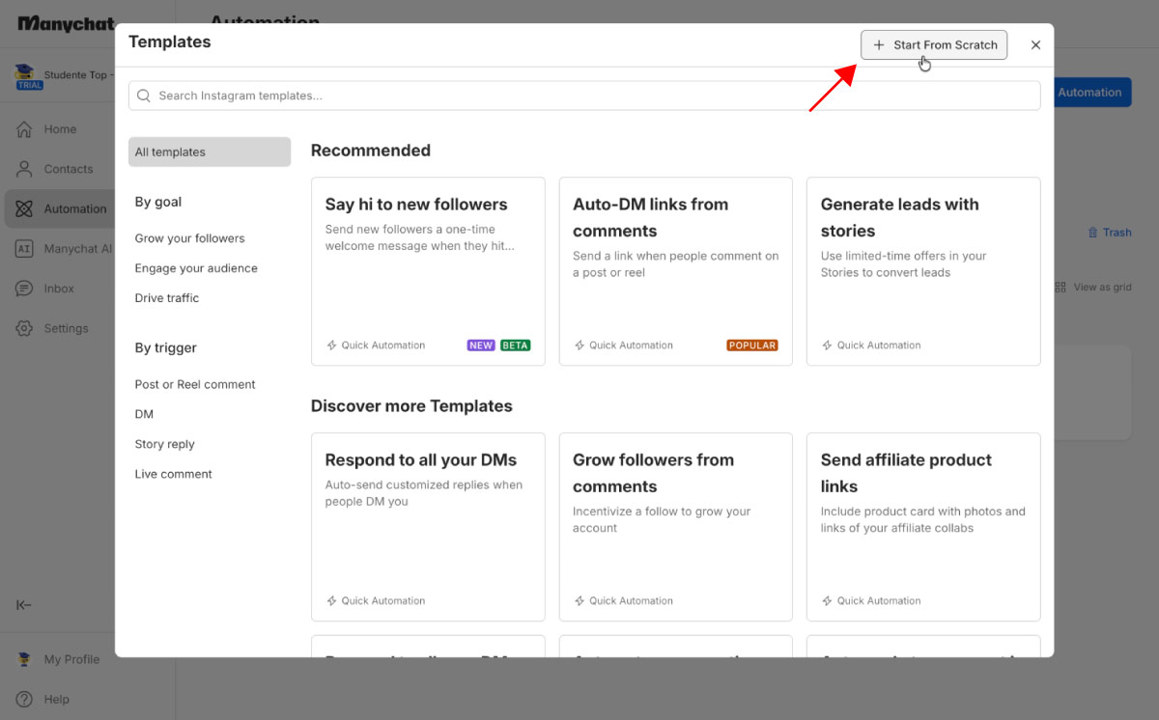Filter by Engage your audience goal
The width and height of the screenshot is (1159, 720).
196,268
